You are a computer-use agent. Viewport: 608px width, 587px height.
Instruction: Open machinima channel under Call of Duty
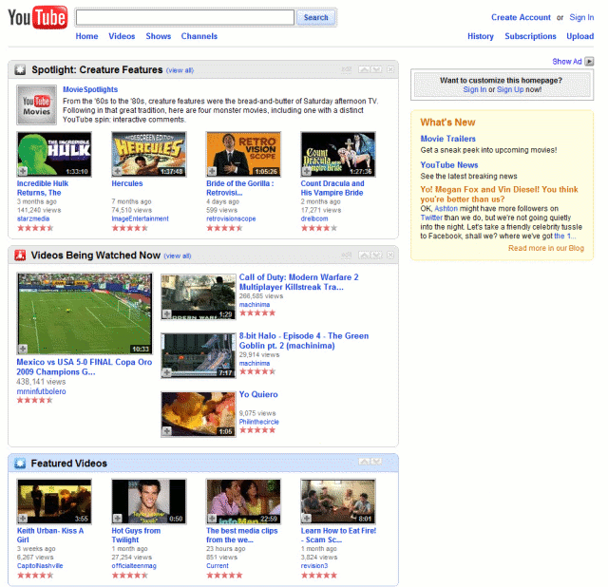coord(255,305)
